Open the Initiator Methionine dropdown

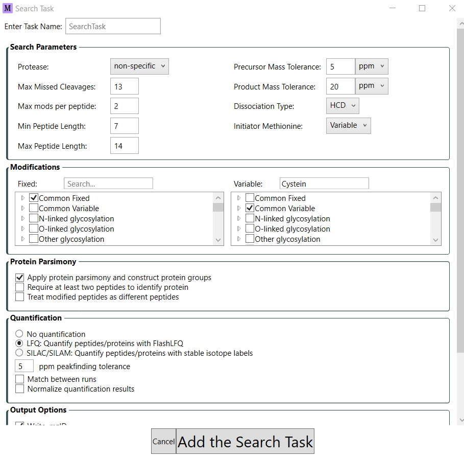pyautogui.click(x=348, y=125)
